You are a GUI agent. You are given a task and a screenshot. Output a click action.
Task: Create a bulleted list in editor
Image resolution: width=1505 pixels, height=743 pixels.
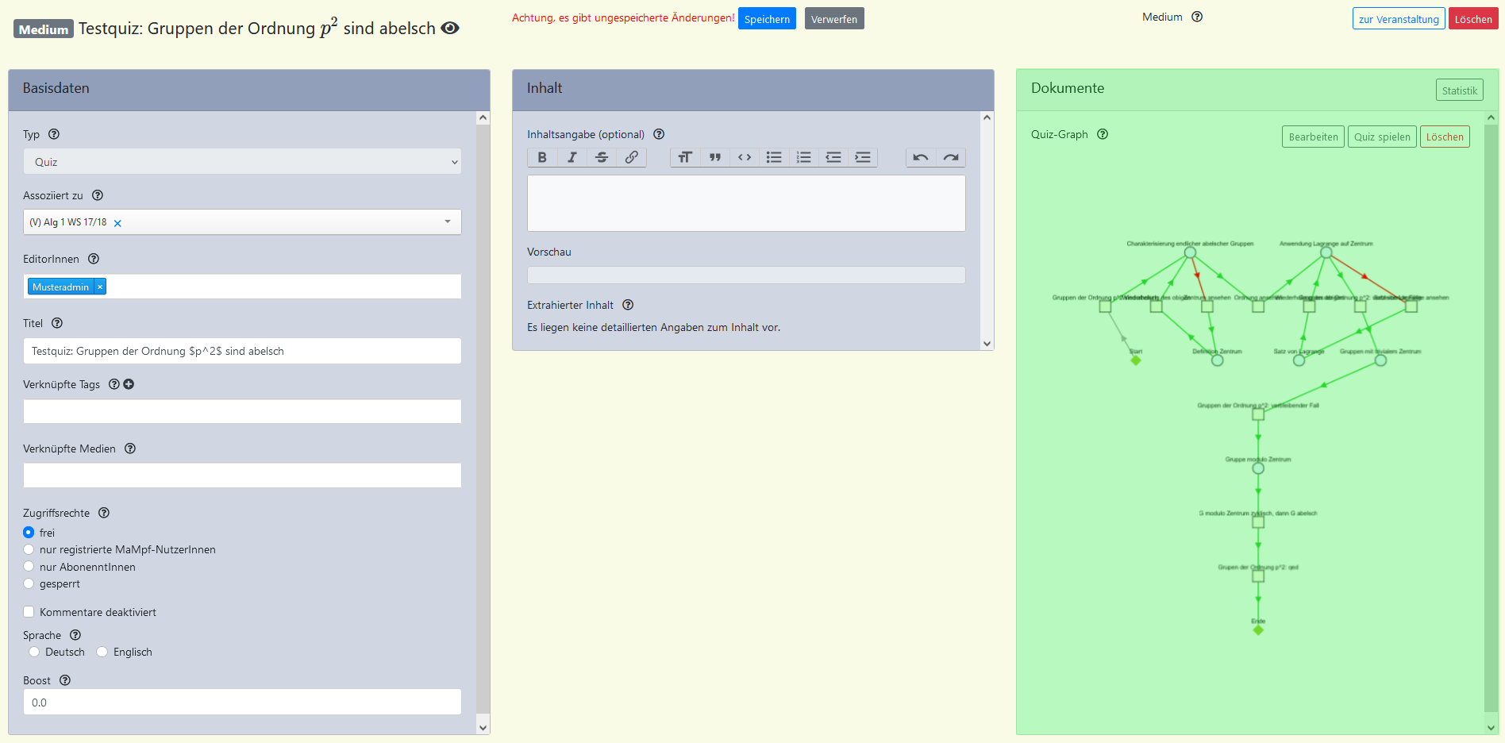point(774,157)
